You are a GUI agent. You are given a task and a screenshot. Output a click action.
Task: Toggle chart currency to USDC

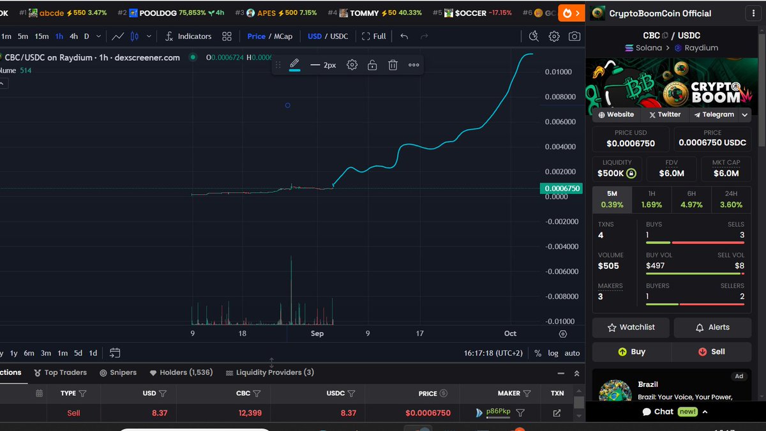click(x=339, y=36)
